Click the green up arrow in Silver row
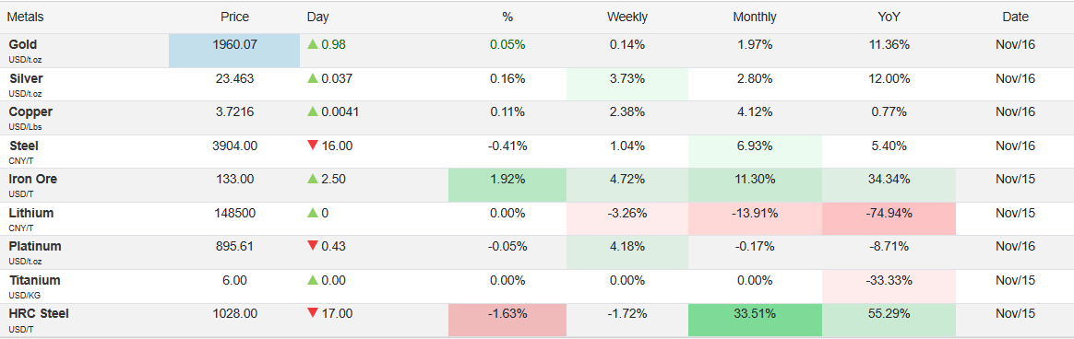 click(313, 78)
